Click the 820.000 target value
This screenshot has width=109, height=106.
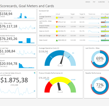click(73, 36)
